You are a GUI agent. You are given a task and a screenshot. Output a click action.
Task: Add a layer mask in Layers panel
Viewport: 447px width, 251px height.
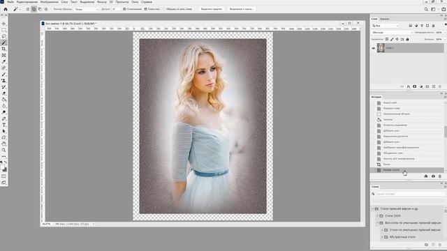(414, 86)
